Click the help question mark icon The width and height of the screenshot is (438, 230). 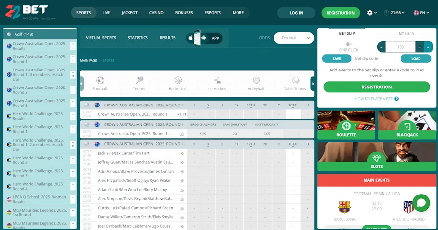coord(396,99)
